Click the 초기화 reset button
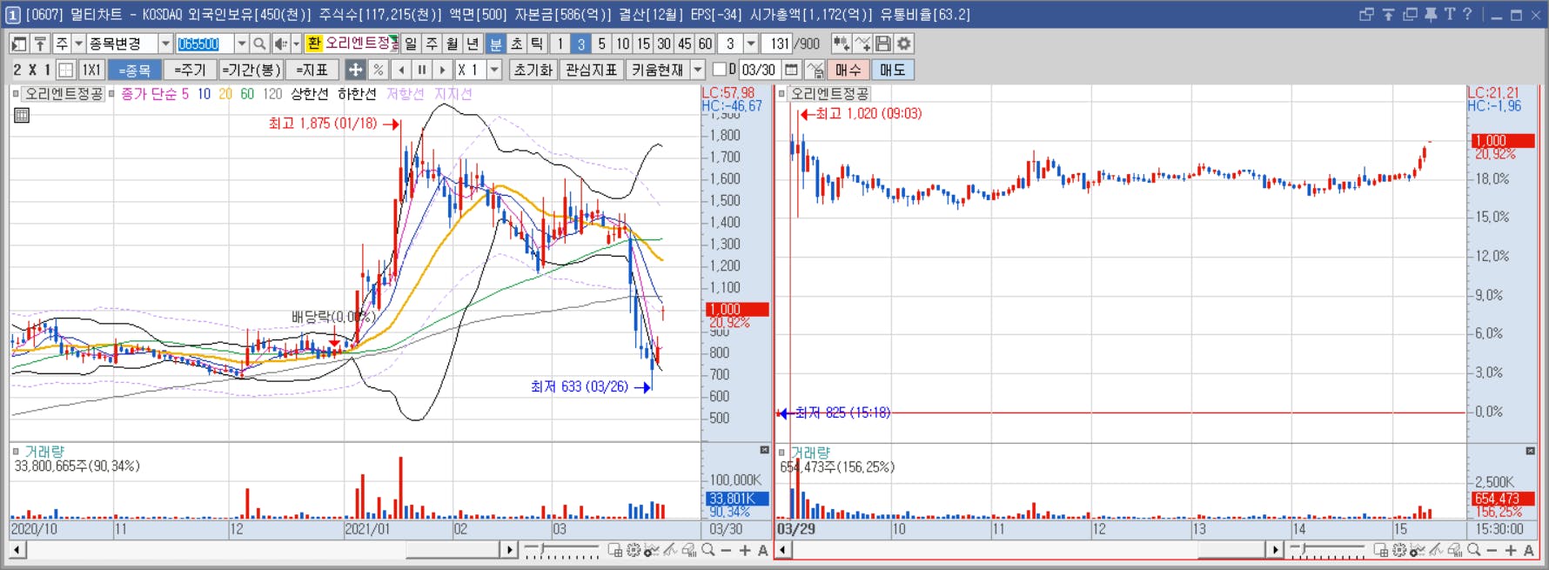Viewport: 1549px width, 570px height. coord(533,70)
